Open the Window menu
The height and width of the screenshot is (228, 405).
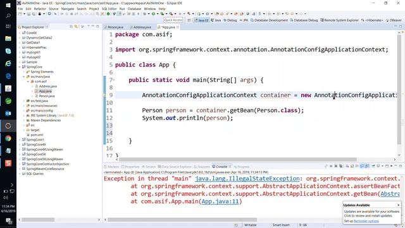click(150, 9)
